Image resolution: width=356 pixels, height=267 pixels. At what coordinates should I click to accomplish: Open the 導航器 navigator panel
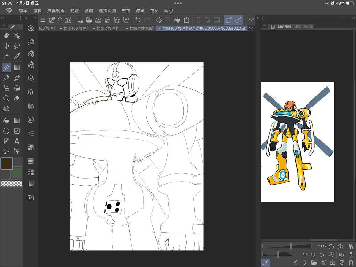click(x=308, y=26)
